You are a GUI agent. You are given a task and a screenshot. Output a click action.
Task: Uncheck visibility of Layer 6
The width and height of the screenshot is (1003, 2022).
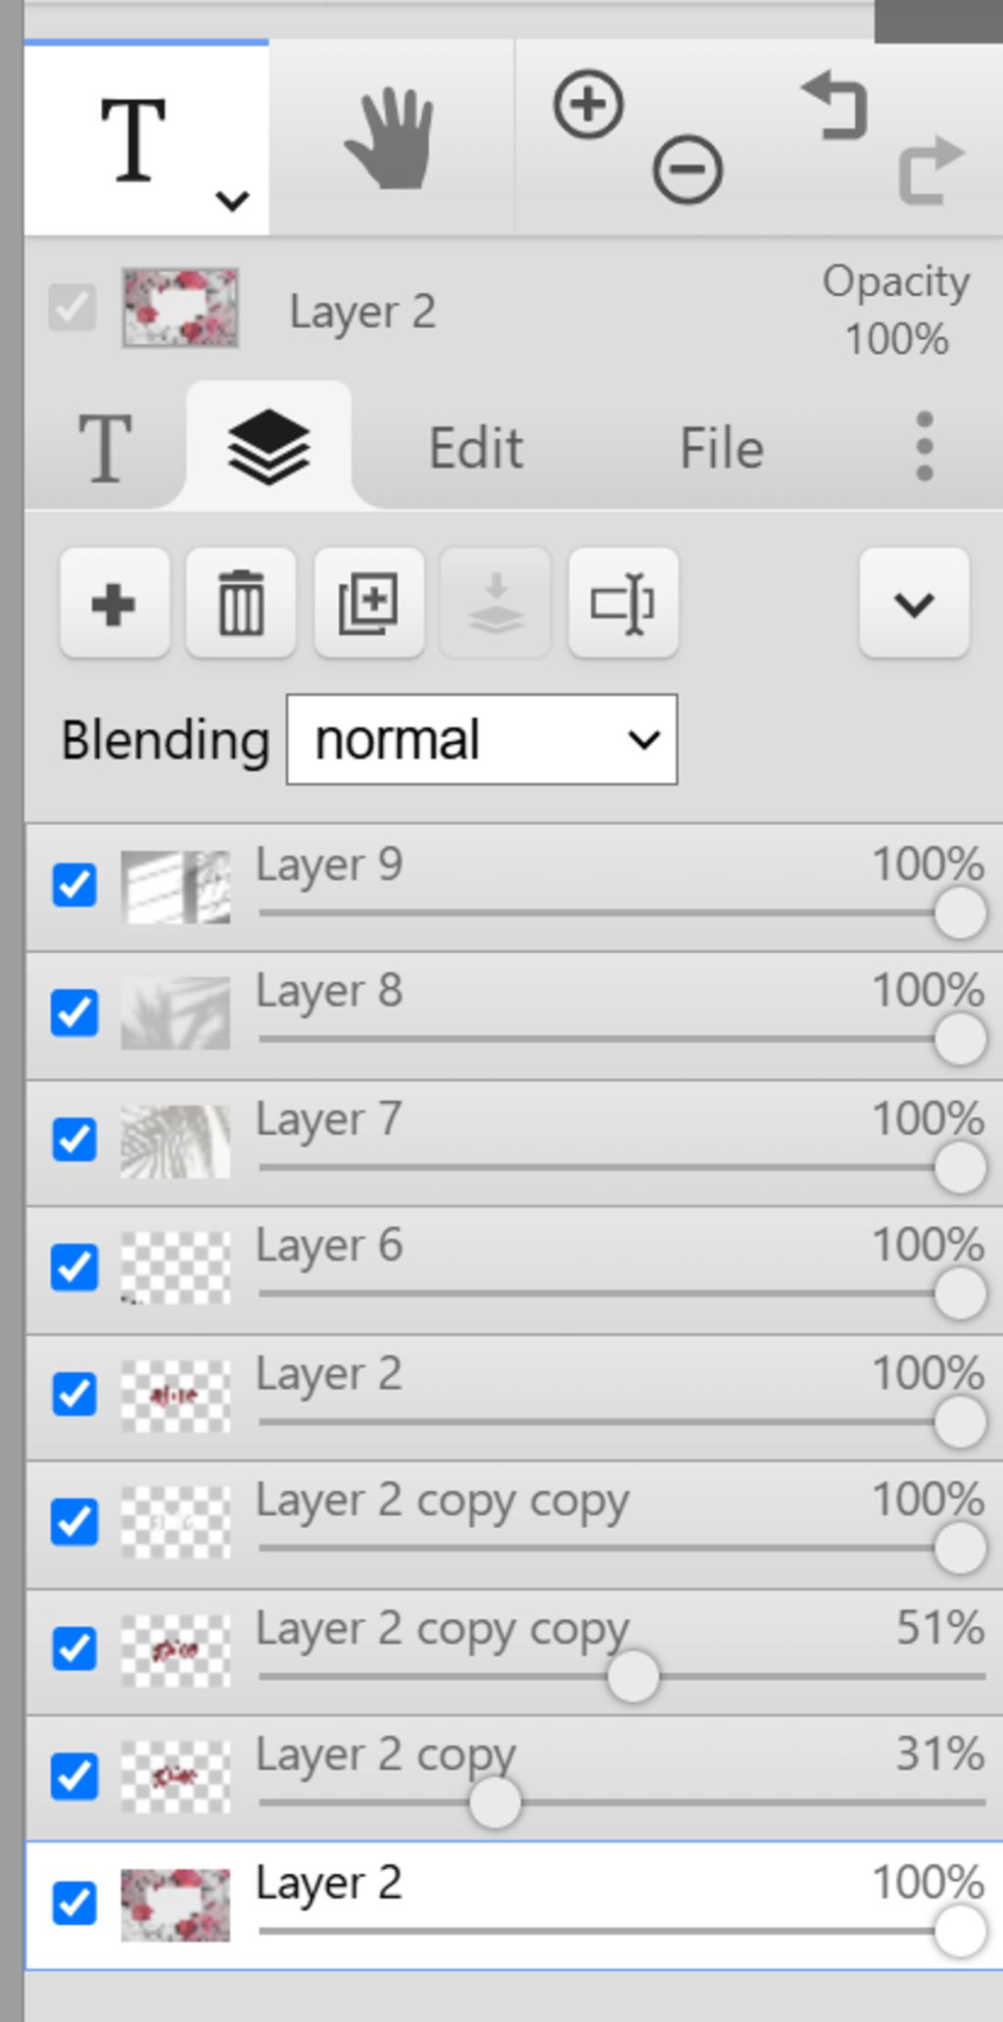coord(74,1266)
